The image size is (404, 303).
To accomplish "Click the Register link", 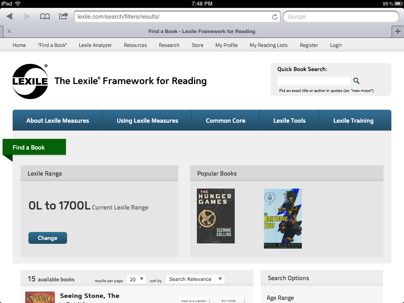I will (309, 45).
